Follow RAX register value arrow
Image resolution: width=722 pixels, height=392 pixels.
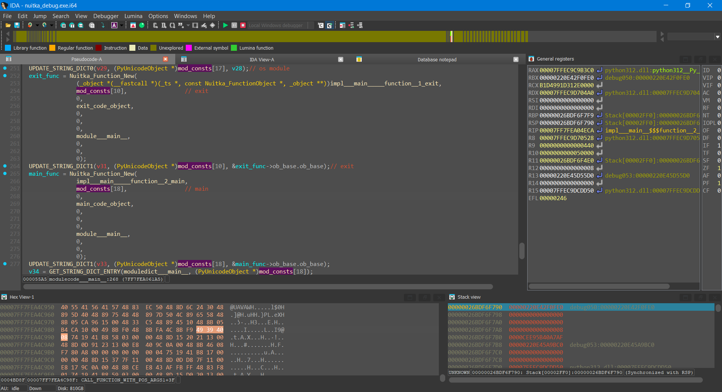click(x=599, y=70)
